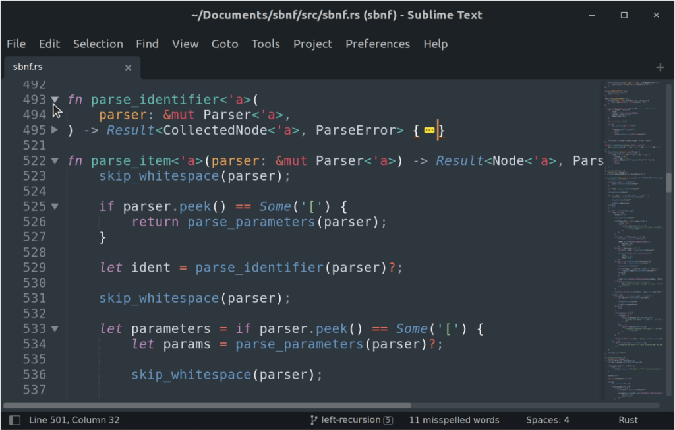The width and height of the screenshot is (675, 430).
Task: Change syntax via Rust selector
Action: pyautogui.click(x=628, y=420)
